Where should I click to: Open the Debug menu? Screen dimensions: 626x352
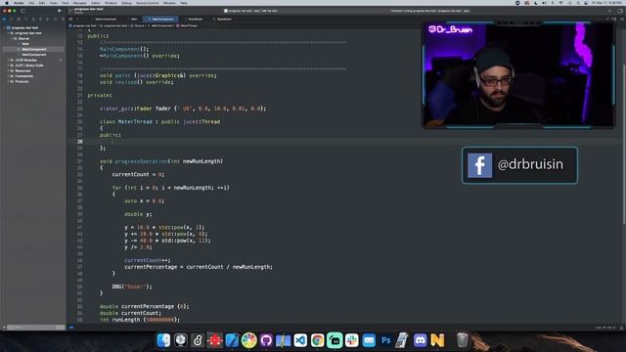126,3
